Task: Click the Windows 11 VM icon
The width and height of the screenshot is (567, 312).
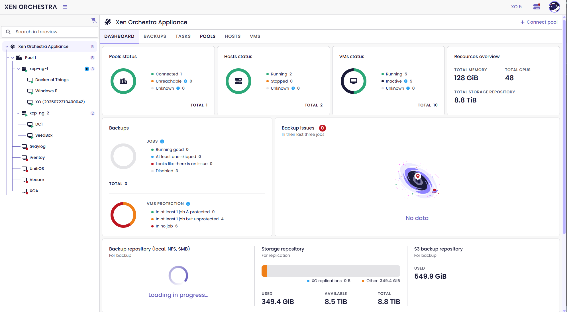Action: [x=30, y=91]
